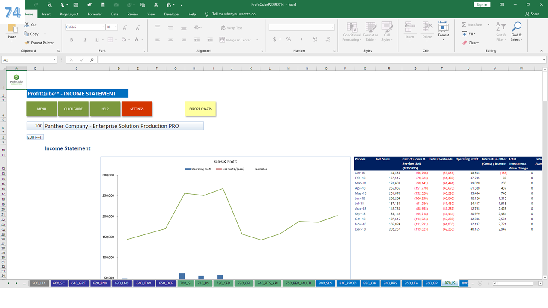The image size is (548, 308).
Task: Click the Paste clipboard icon
Action: point(12,29)
